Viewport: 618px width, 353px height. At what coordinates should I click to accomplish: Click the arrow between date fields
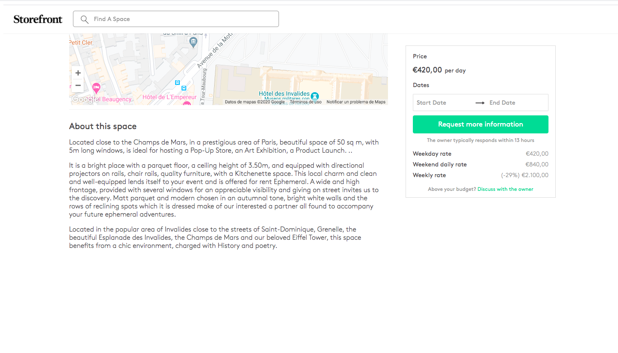(480, 103)
